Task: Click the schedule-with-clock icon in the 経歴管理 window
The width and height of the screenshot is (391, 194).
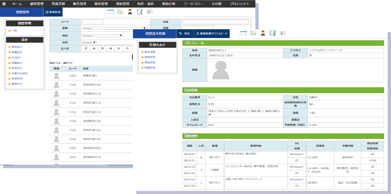Action: tap(120, 12)
